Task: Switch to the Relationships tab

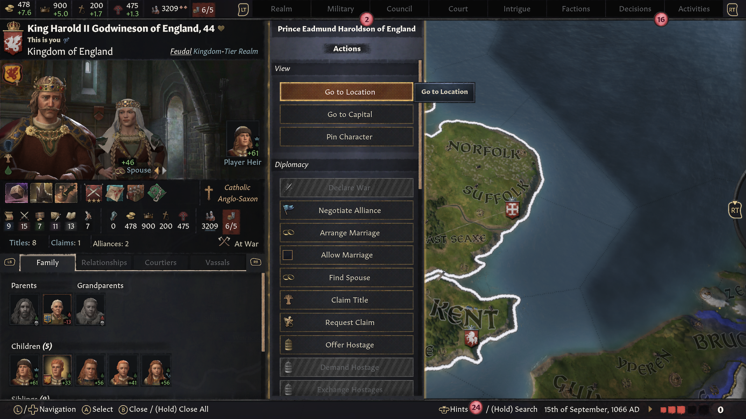Action: click(x=104, y=263)
